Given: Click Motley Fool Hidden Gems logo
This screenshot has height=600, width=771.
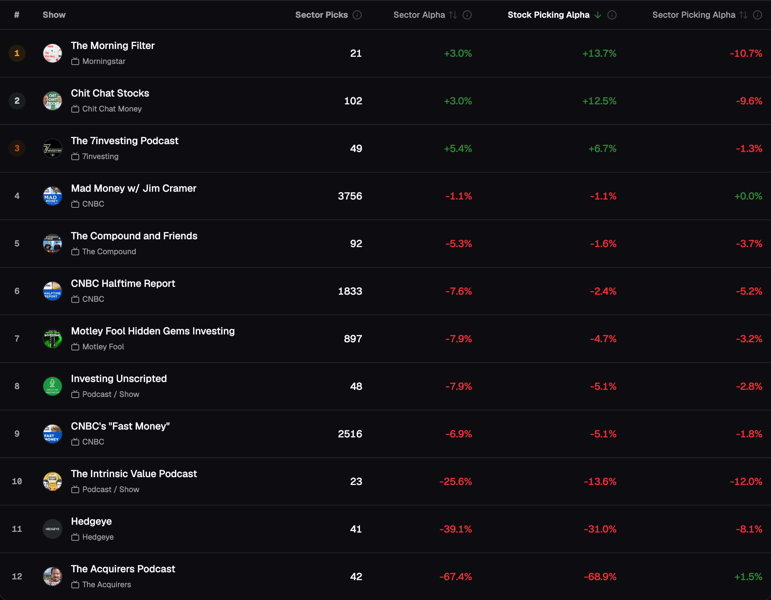Looking at the screenshot, I should tap(53, 339).
